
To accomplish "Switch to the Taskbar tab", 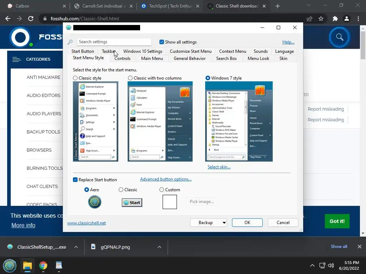I will tap(109, 51).
